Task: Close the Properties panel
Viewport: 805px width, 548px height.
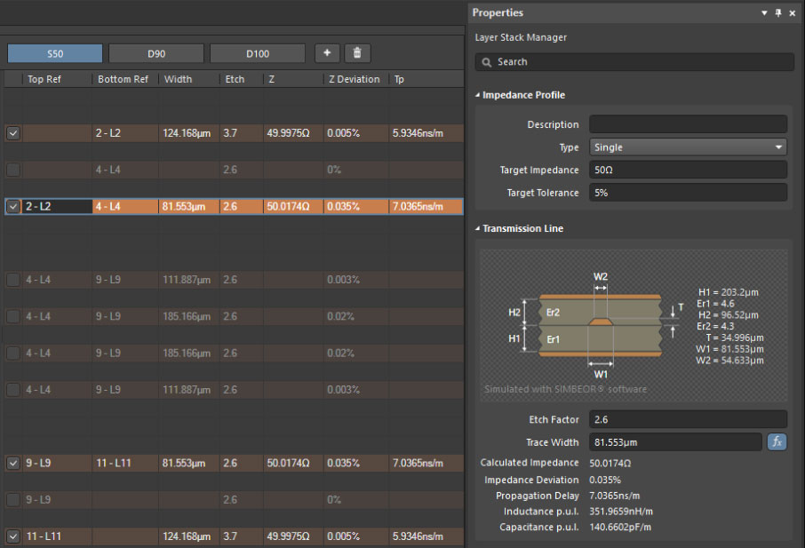Action: (x=793, y=12)
